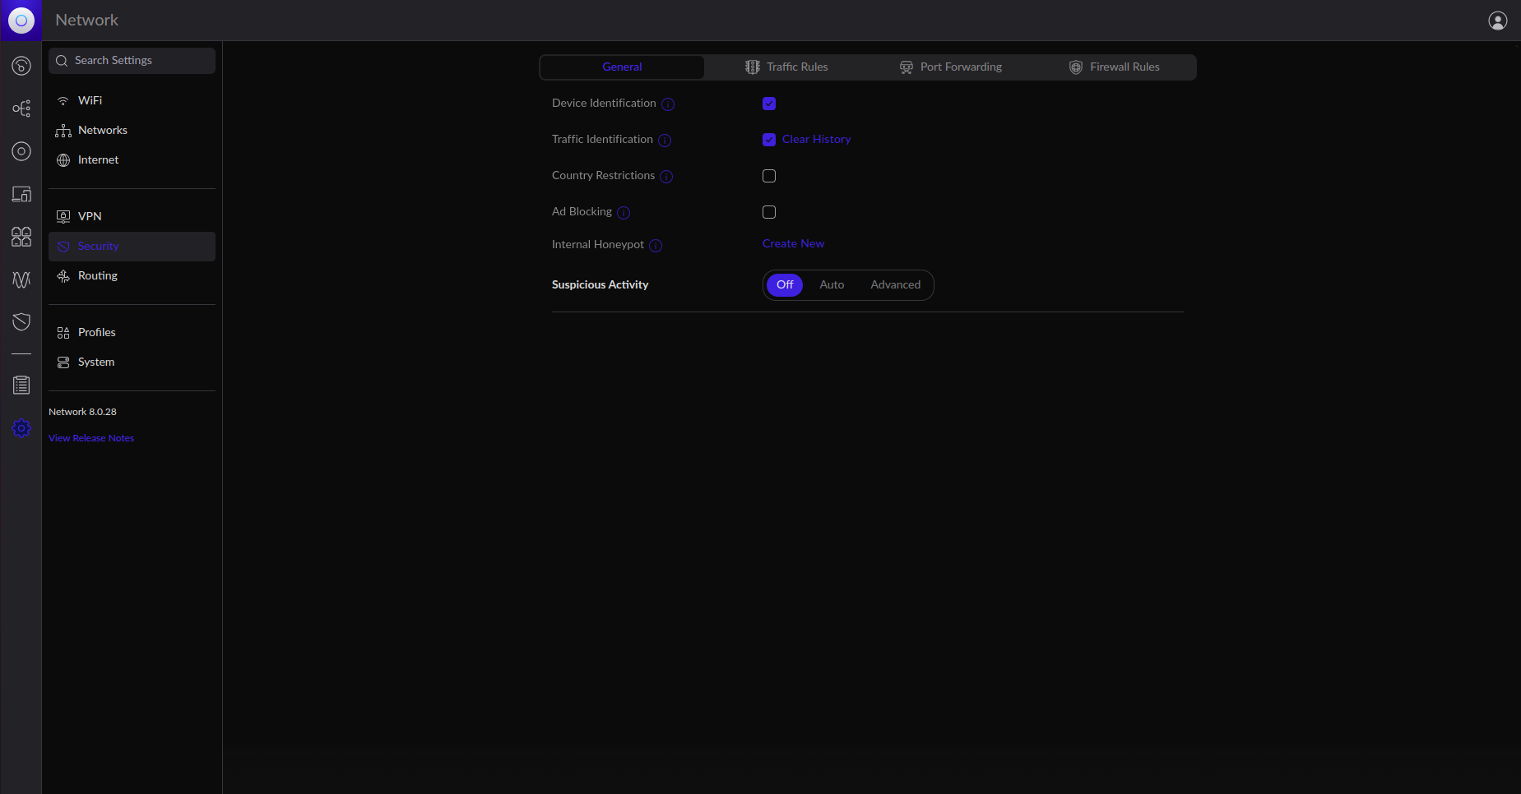Open the Radios waveform icon
This screenshot has width=1521, height=794.
21,279
